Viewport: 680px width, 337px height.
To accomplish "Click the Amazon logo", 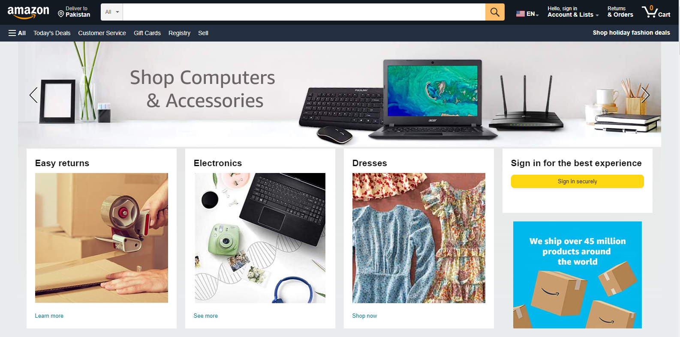I will pyautogui.click(x=28, y=12).
